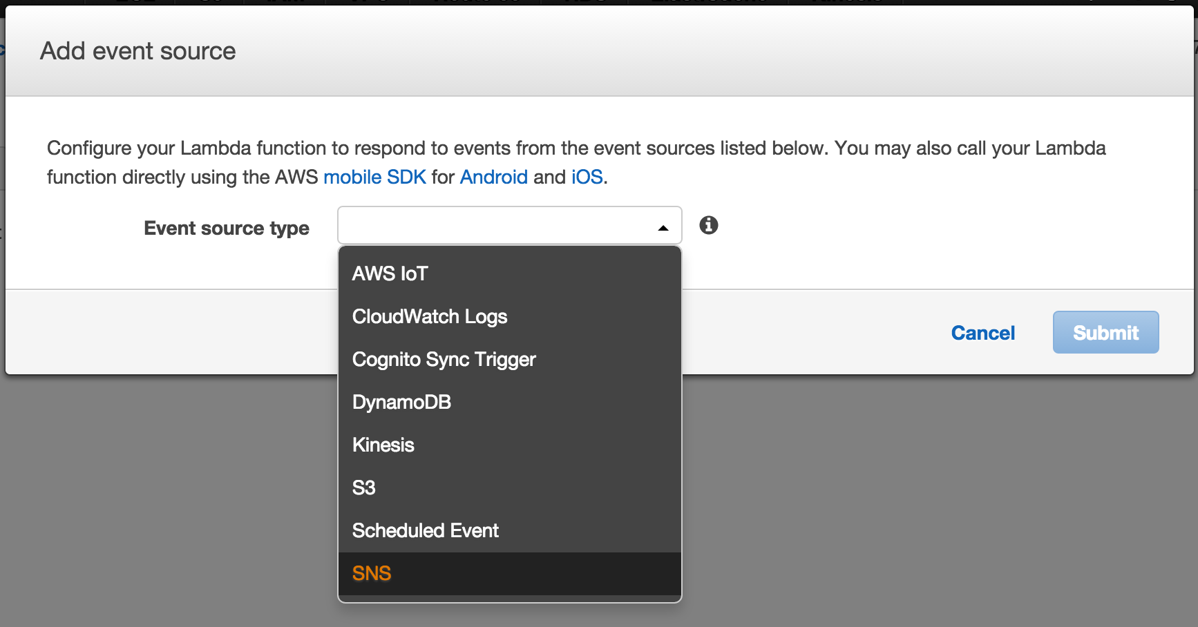Open the iOS link

[x=587, y=177]
